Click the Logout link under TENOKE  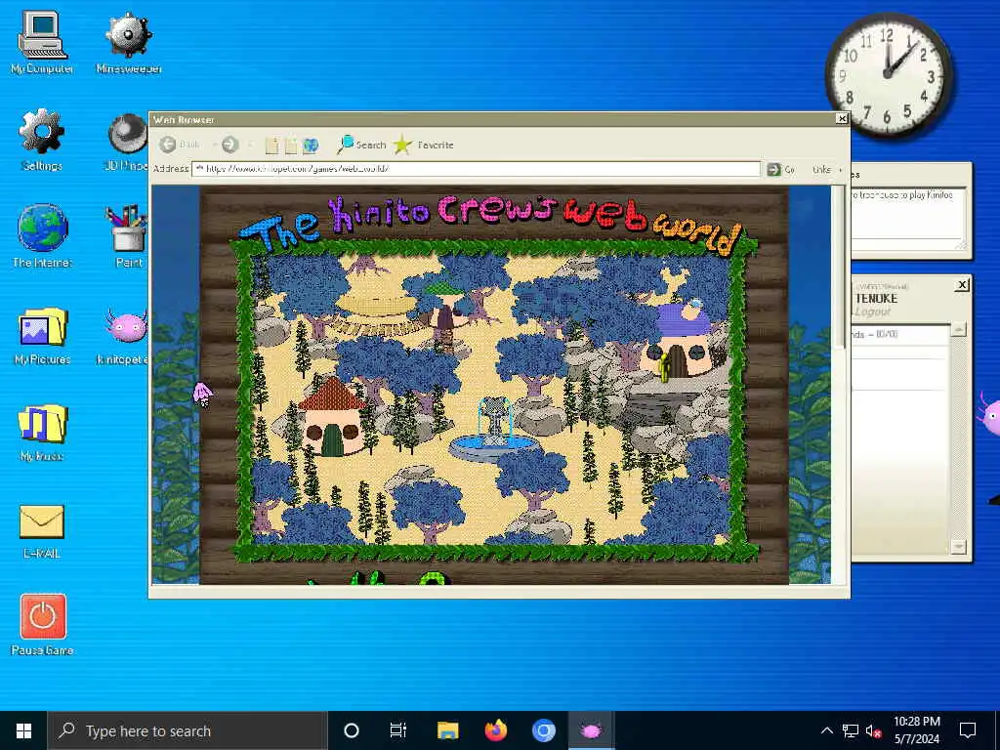coord(872,312)
